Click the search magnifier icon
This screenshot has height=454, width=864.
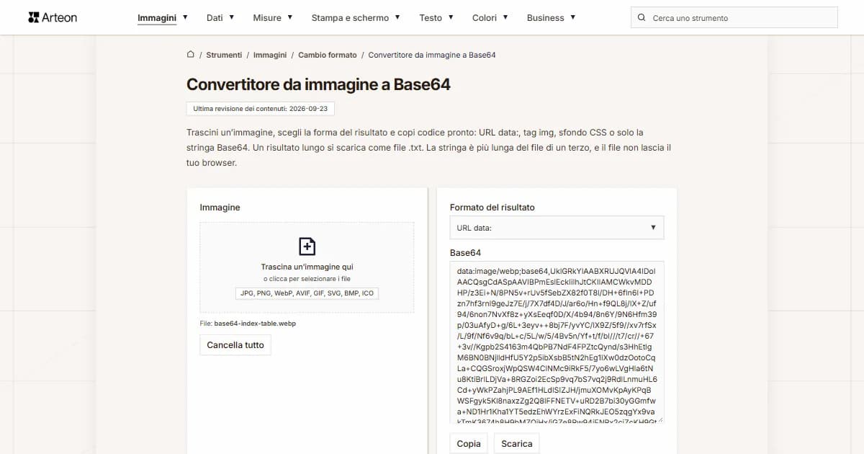pos(642,18)
